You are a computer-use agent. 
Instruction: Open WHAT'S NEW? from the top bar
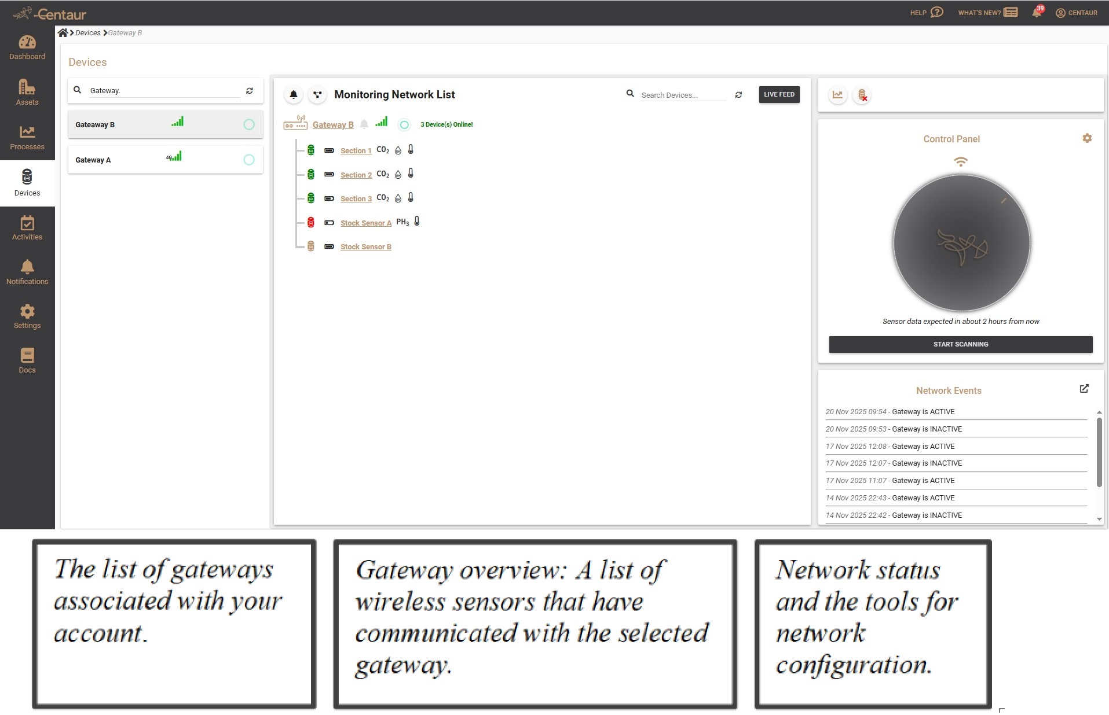(987, 12)
